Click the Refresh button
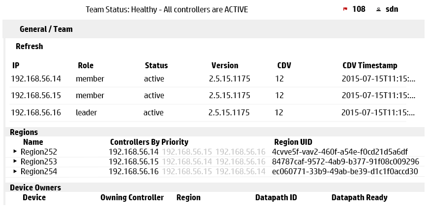 [x=30, y=47]
